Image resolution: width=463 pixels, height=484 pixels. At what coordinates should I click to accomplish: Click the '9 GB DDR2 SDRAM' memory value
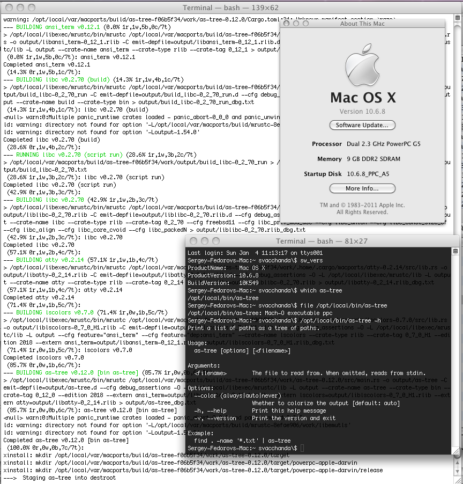pyautogui.click(x=374, y=159)
